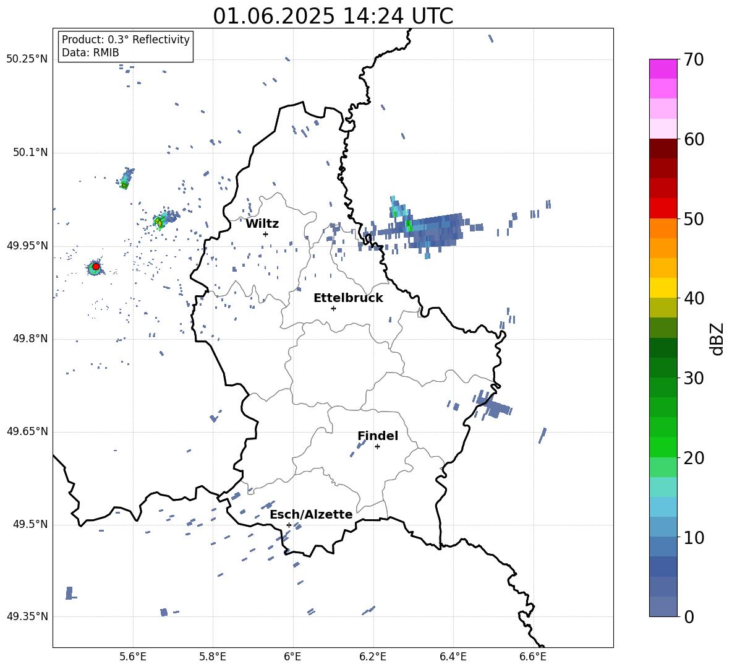The height and width of the screenshot is (669, 732).
Task: Click the magenta top swatch of the colorbar
Action: tap(663, 69)
